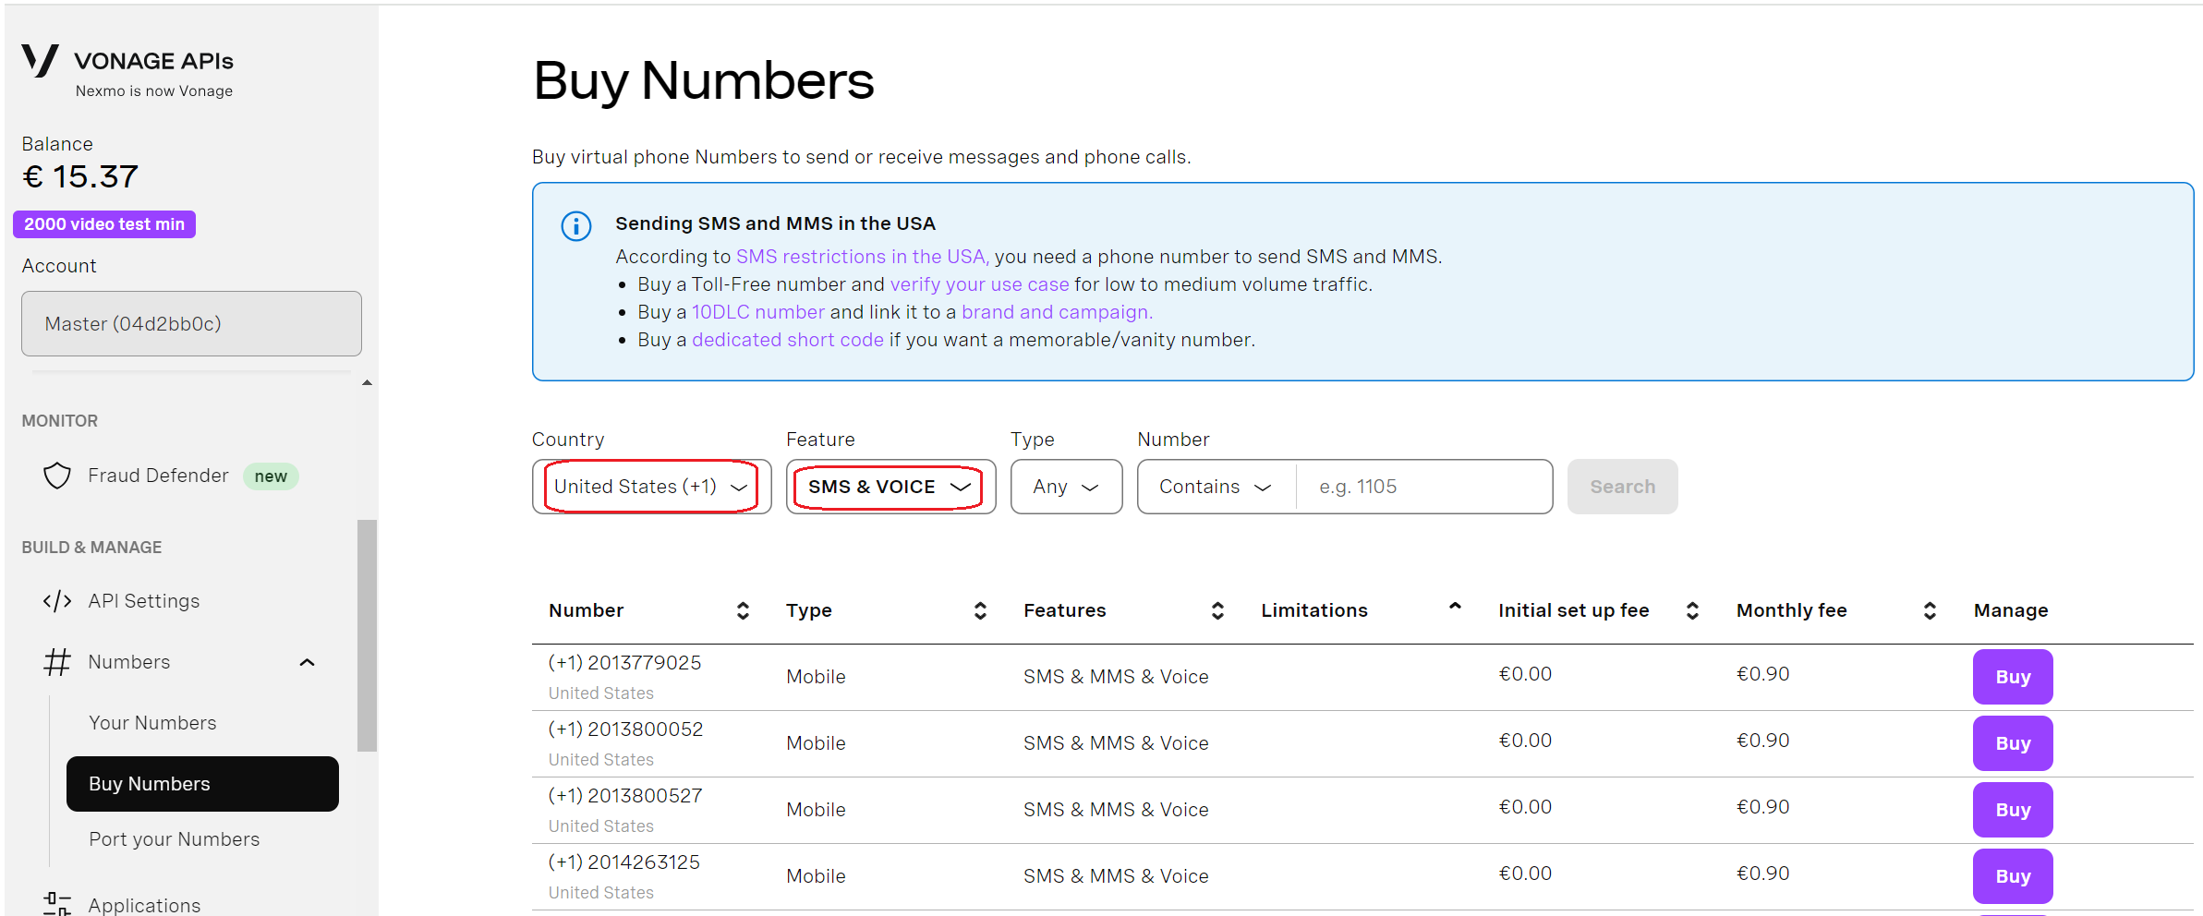Image resolution: width=2203 pixels, height=916 pixels.
Task: Click the sidebar vertical scrollbar
Action: coord(367,635)
